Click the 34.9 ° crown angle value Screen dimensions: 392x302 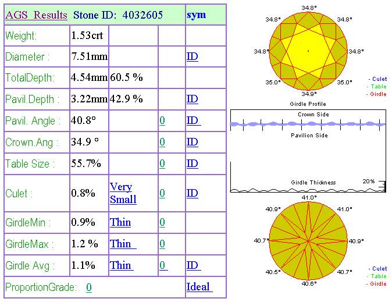[x=85, y=142]
